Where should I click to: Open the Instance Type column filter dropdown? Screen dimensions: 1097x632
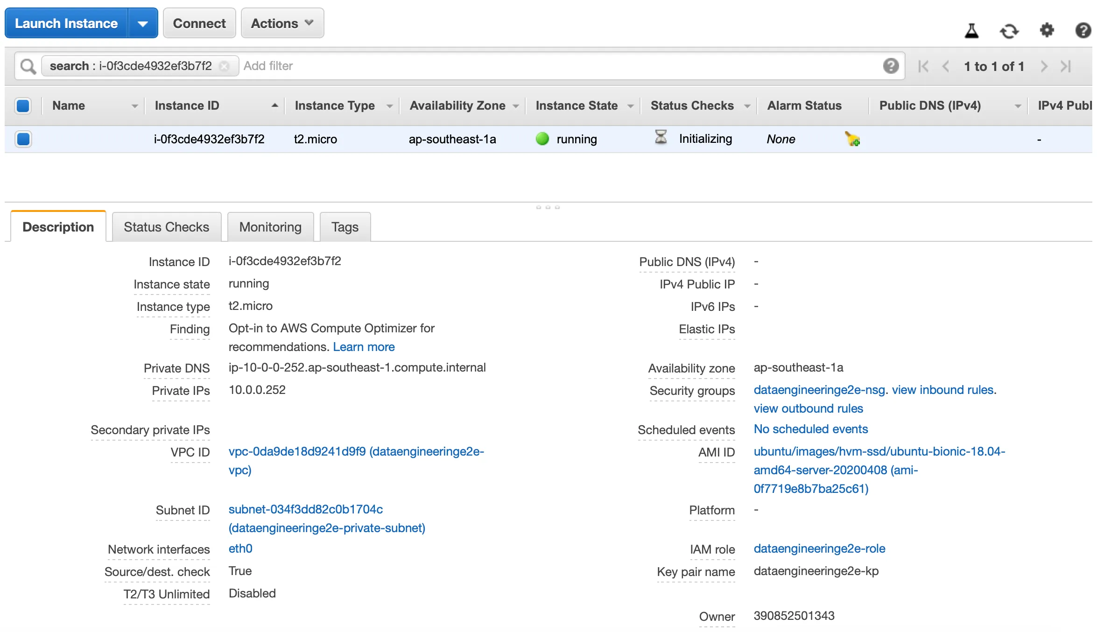[x=389, y=106]
